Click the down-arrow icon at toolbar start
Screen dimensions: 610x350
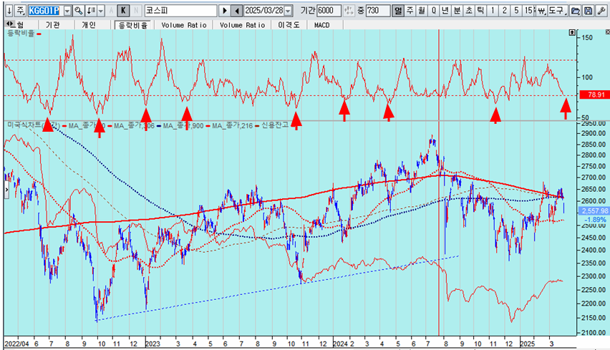(7, 11)
